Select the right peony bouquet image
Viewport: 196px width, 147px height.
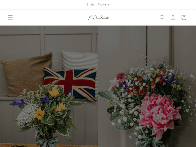147,86
